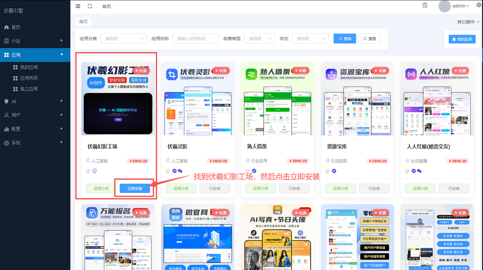
Task: Click the 应用 grid icon in sidebar
Action: (6, 55)
